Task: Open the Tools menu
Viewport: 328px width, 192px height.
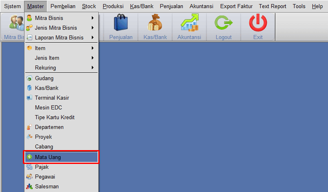Action: (x=299, y=6)
